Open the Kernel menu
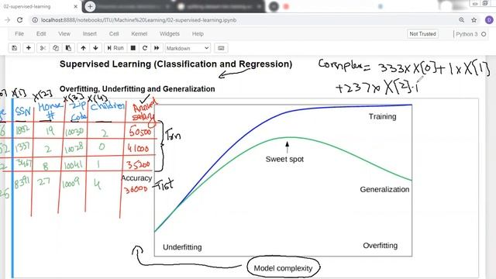This screenshot has width=496, height=279. click(x=139, y=34)
